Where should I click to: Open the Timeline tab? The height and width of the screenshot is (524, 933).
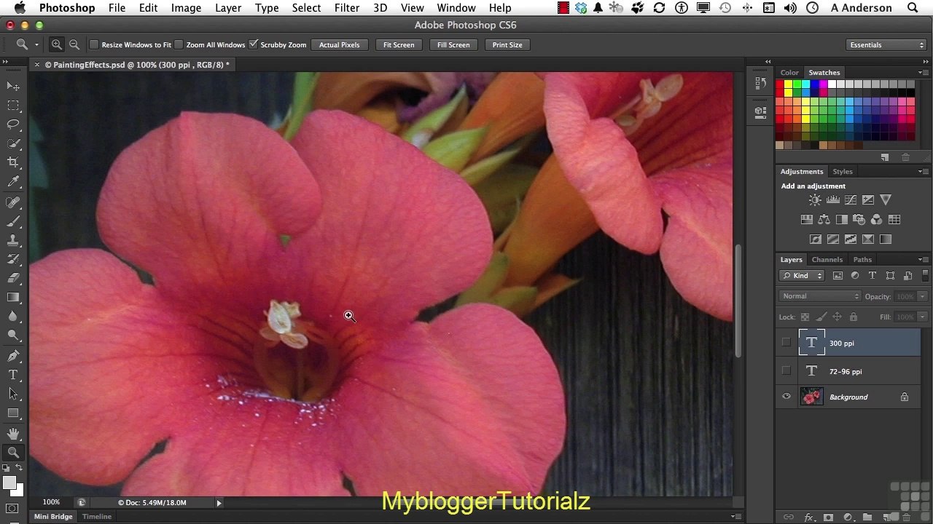(97, 517)
